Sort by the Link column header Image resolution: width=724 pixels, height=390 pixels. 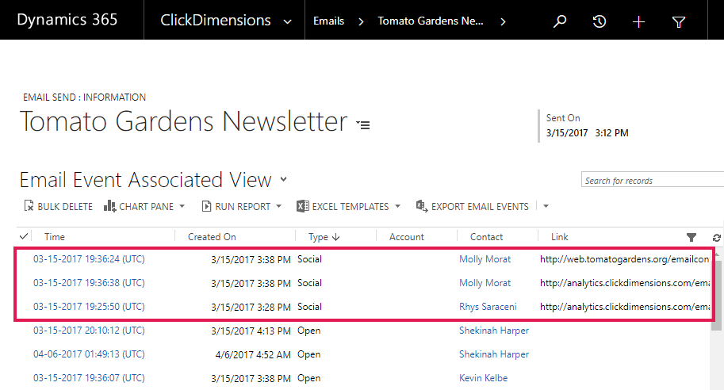(x=560, y=237)
